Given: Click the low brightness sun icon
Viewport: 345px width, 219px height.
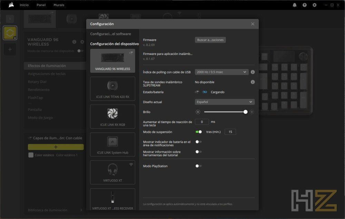Looking at the screenshot, I should tap(198, 112).
